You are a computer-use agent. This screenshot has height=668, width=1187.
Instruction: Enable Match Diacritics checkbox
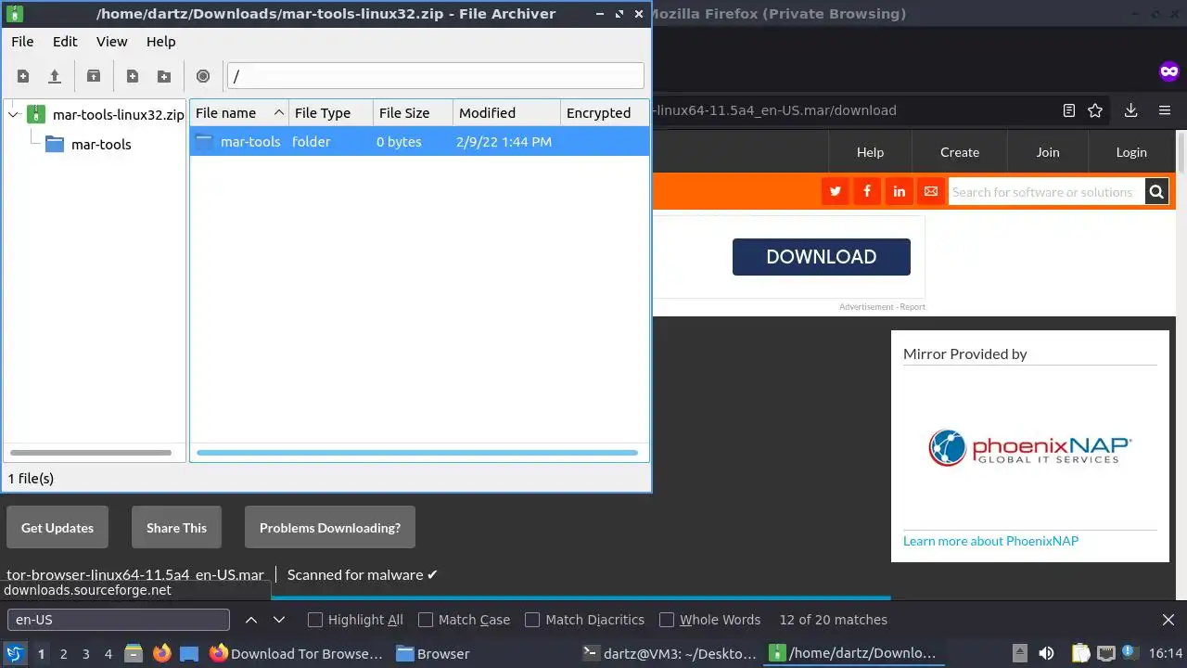point(532,620)
